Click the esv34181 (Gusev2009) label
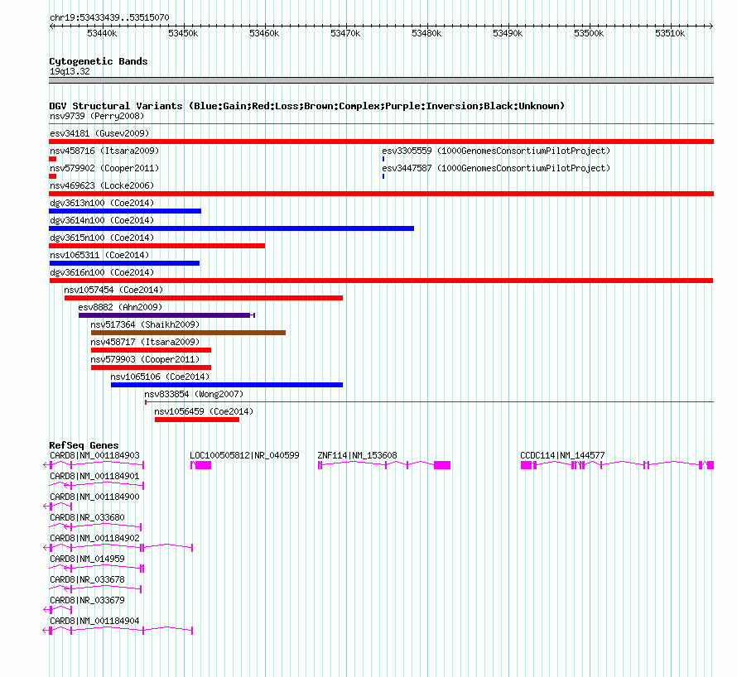737x677 pixels. click(99, 133)
